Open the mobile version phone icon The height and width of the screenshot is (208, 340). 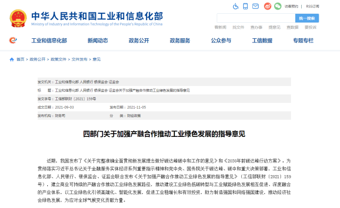pos(245,6)
